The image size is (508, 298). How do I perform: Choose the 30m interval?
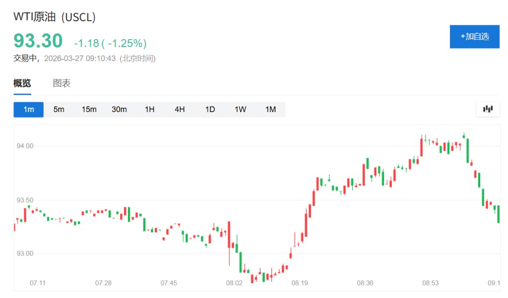[119, 110]
